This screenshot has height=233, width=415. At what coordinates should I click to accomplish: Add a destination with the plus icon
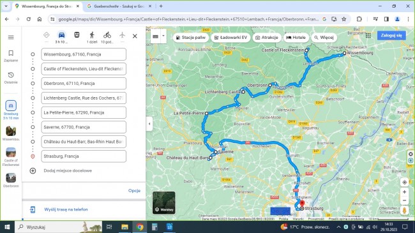33,171
